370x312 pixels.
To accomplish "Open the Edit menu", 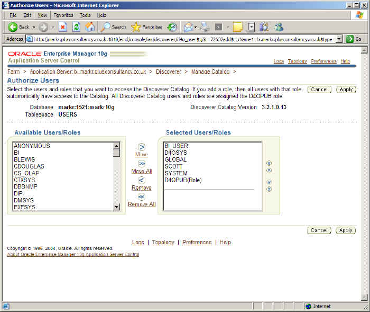I will click(x=27, y=15).
